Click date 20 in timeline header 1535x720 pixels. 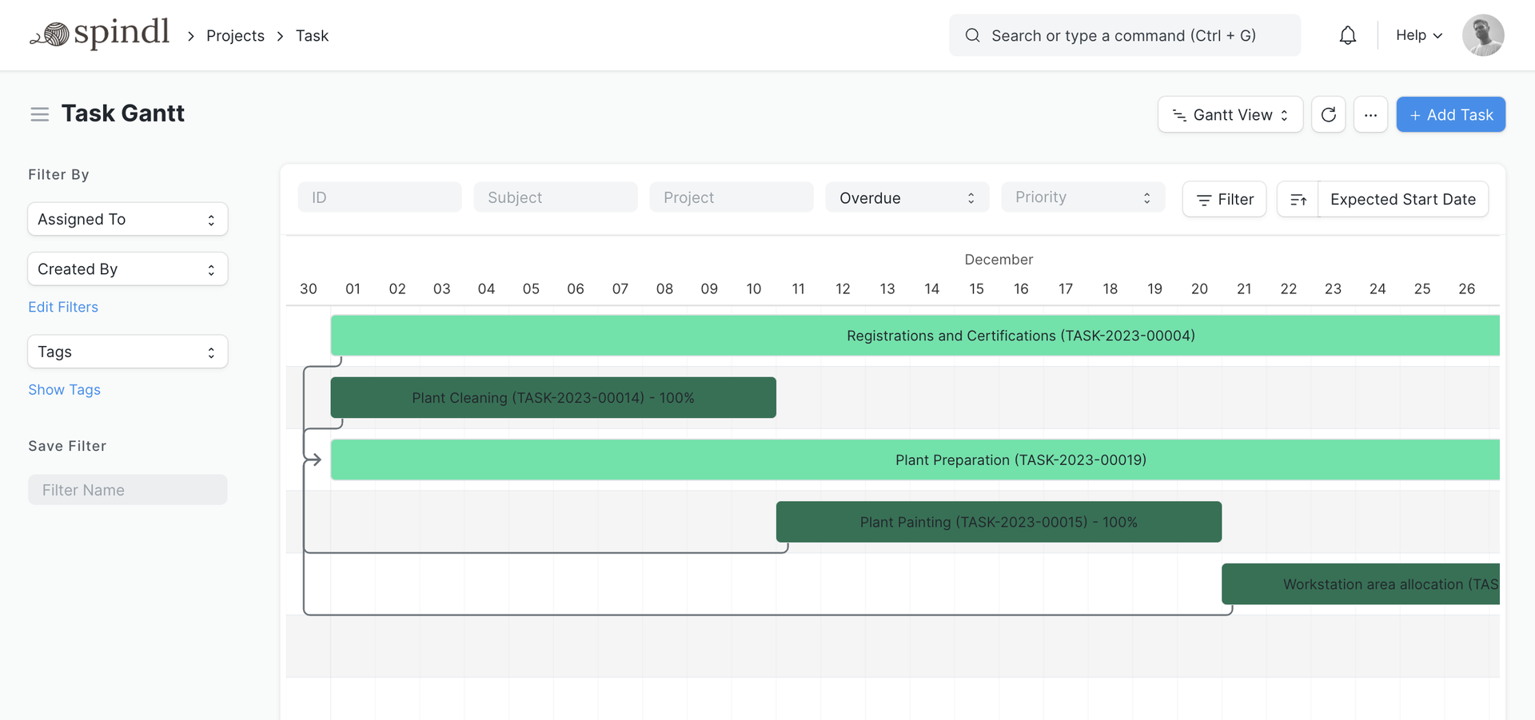pos(1199,288)
